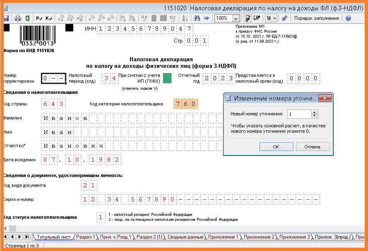This screenshot has width=368, height=251.
Task: Click the wide gray page rectangle icon
Action: pos(164,18)
